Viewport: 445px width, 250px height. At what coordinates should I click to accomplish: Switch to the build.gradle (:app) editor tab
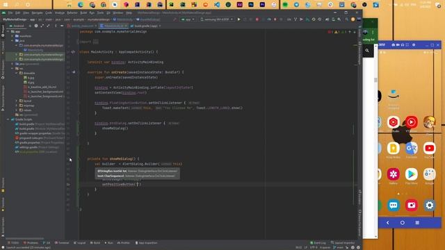pyautogui.click(x=146, y=26)
